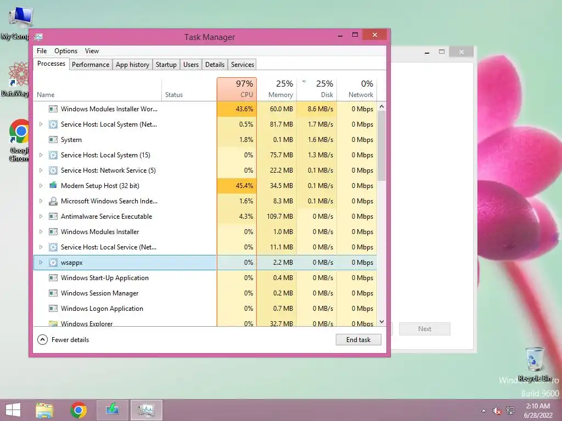Screen dimensions: 562x421
Task: Click the process list scrollbar thumb
Action: pos(382,146)
